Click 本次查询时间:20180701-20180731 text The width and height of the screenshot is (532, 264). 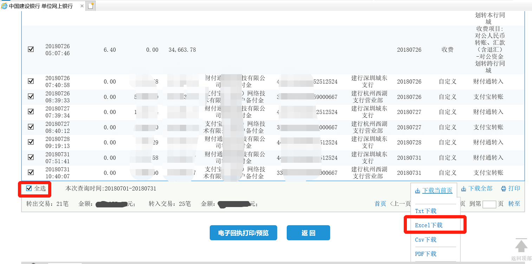pyautogui.click(x=111, y=189)
